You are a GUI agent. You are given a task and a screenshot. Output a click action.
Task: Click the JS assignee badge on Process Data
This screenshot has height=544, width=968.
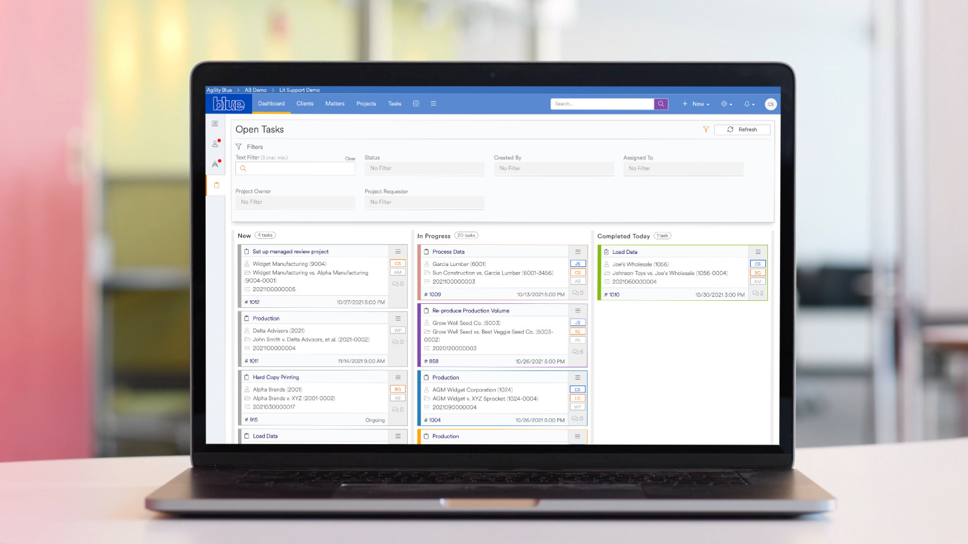point(578,264)
